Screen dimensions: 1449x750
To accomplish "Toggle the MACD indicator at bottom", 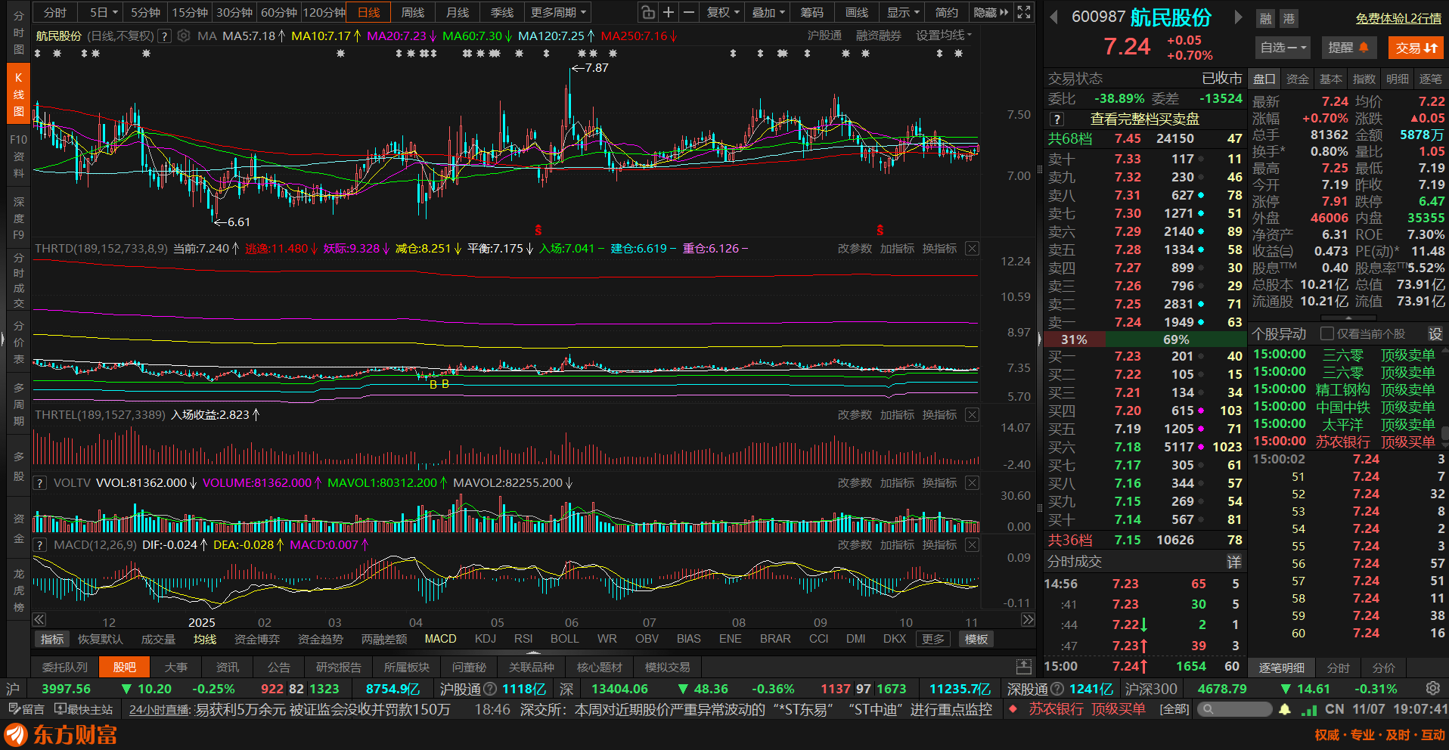I will coord(440,639).
